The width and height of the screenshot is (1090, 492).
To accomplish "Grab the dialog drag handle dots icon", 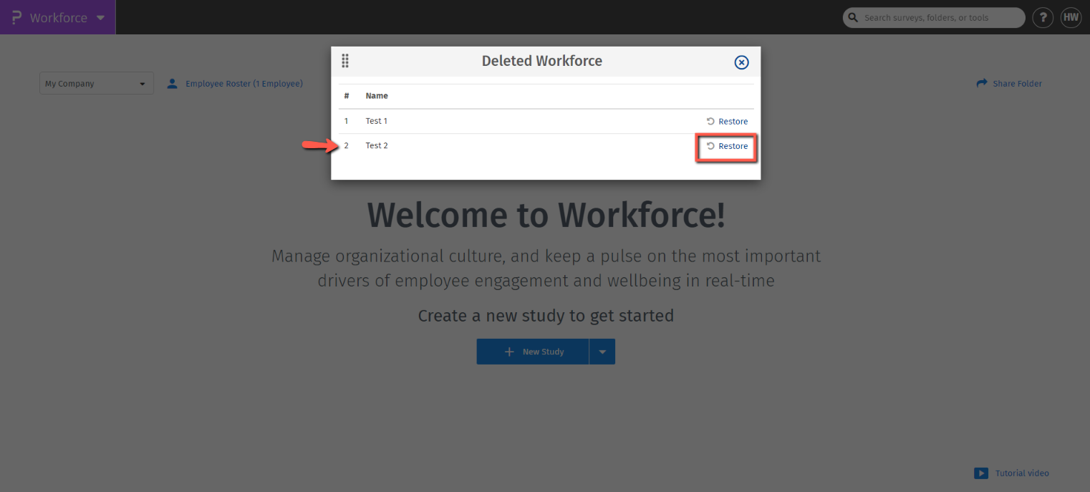I will [x=345, y=61].
